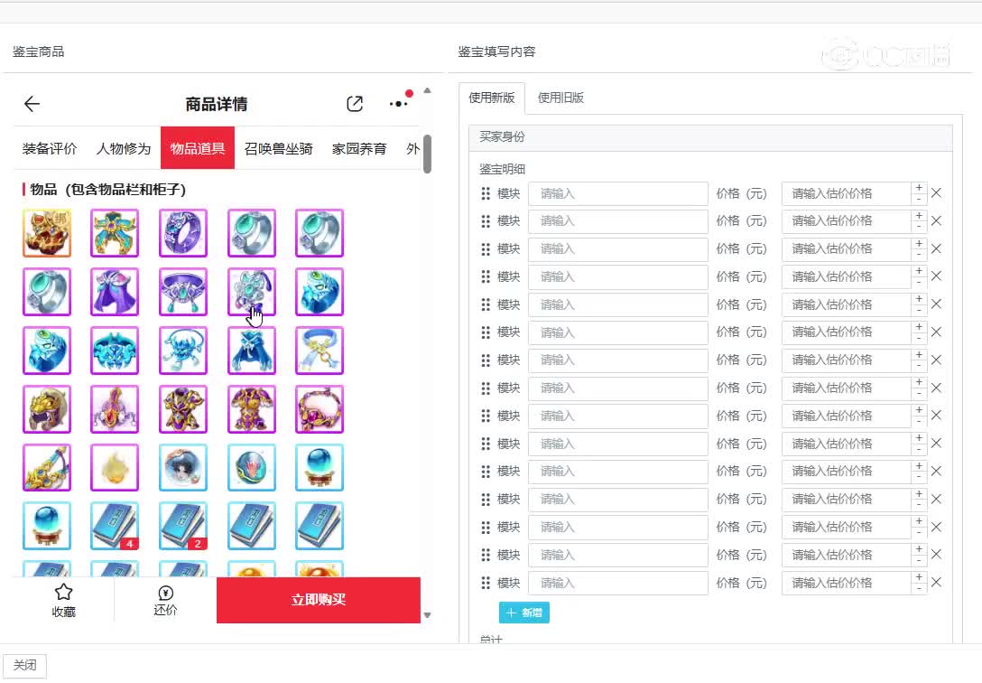Viewport: 982px width, 683px height.
Task: Click the back arrow on 商品详情 page
Action: 32,104
